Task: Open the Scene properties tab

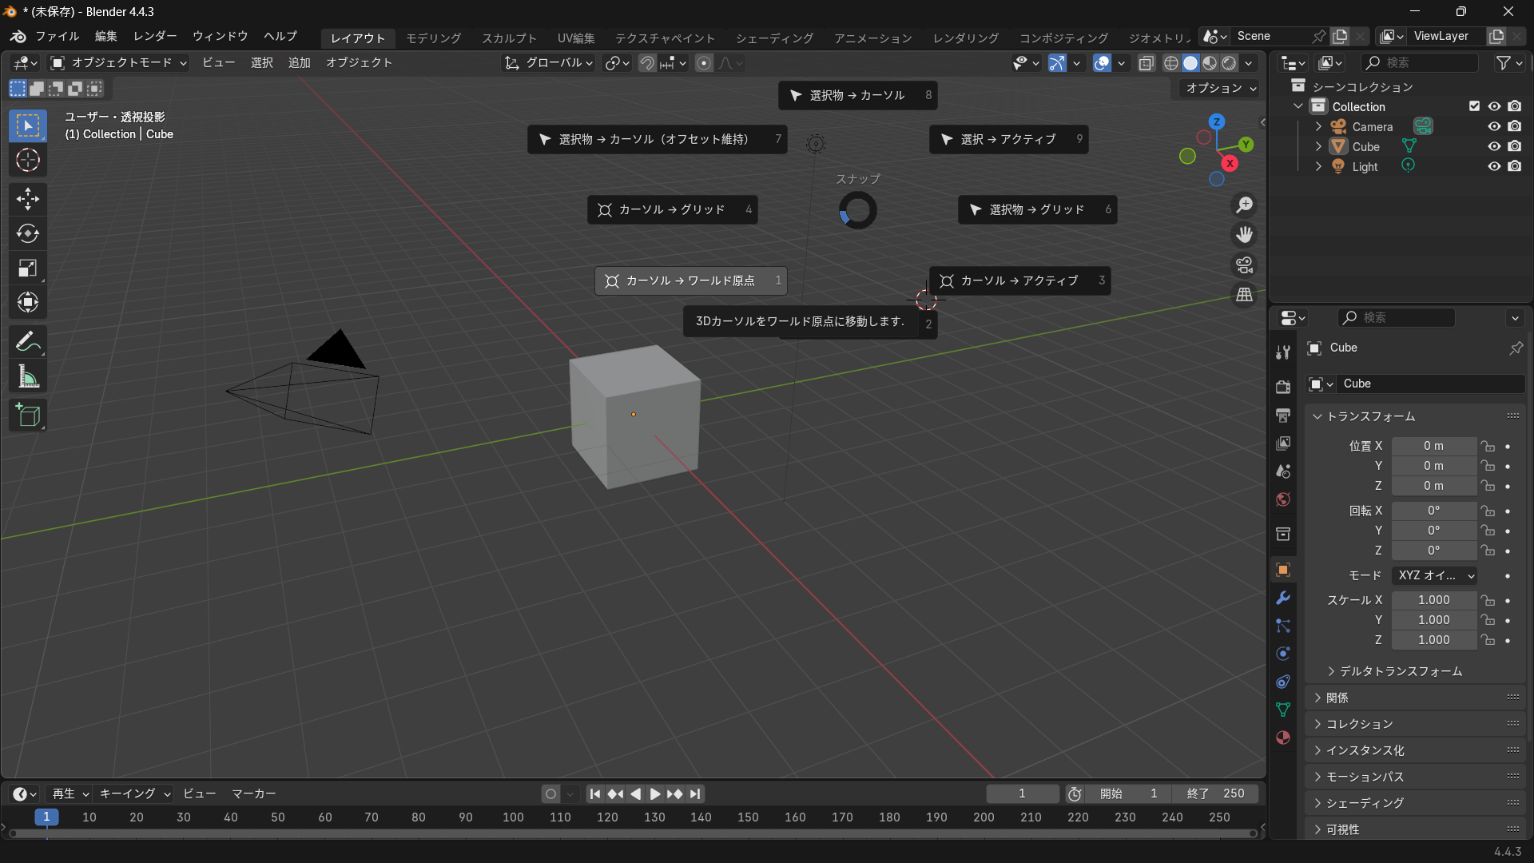Action: coord(1283,471)
